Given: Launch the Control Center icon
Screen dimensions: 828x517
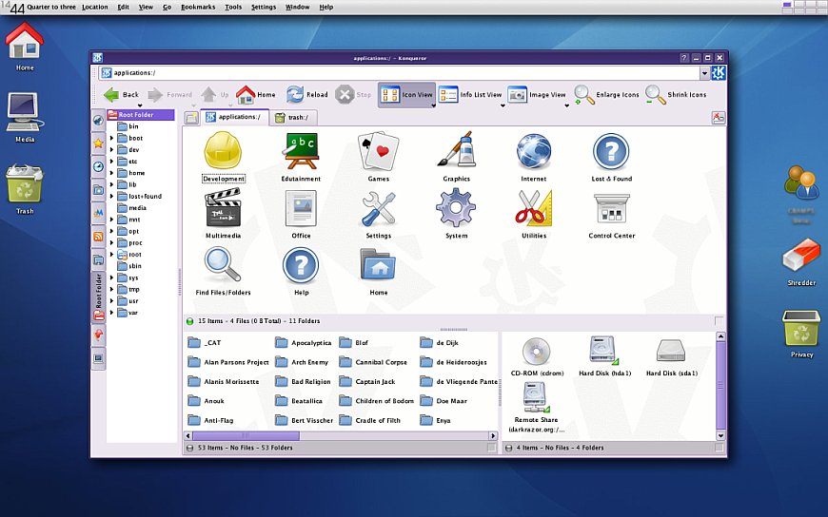Looking at the screenshot, I should (x=612, y=209).
